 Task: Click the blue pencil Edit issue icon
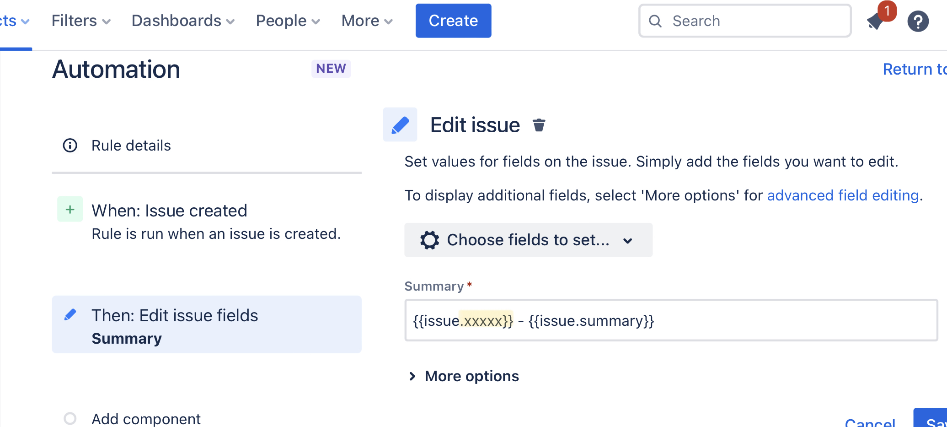coord(400,124)
